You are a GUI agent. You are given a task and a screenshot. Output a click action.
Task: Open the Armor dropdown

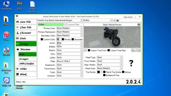click(x=81, y=43)
